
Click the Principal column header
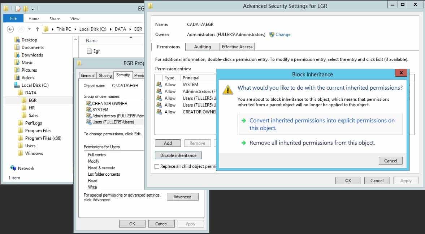(x=191, y=78)
